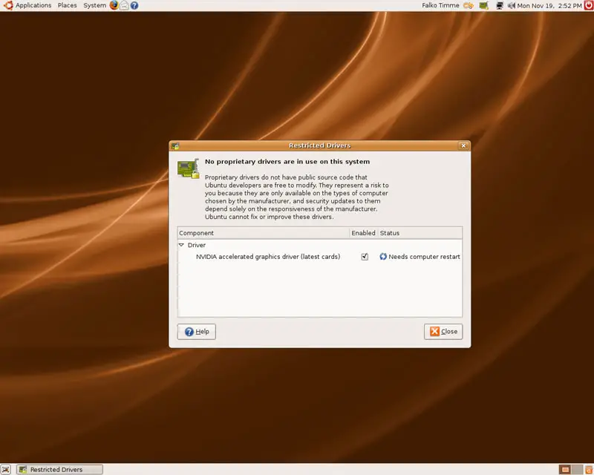Open the Evolution mail launcher icon
Image resolution: width=594 pixels, height=475 pixels.
(x=124, y=5)
